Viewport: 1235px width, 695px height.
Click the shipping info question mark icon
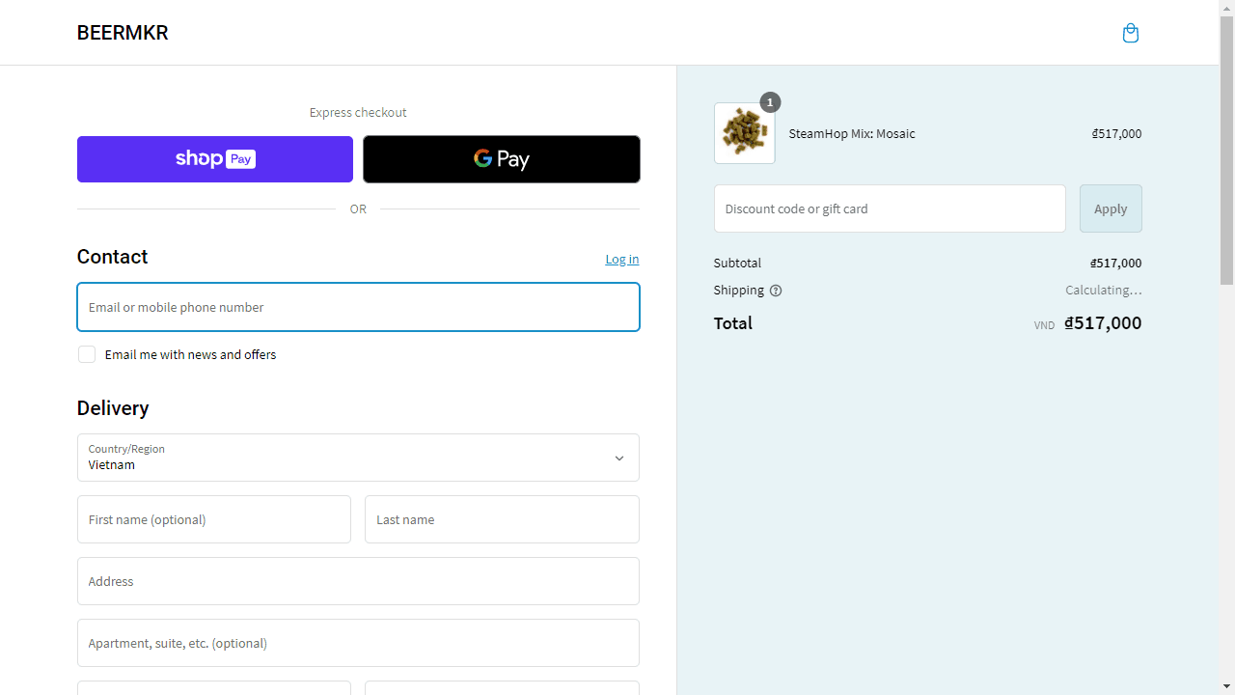[x=776, y=291]
